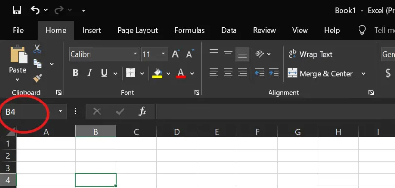
Task: Open the font size 11 dropdown
Action: click(x=163, y=54)
